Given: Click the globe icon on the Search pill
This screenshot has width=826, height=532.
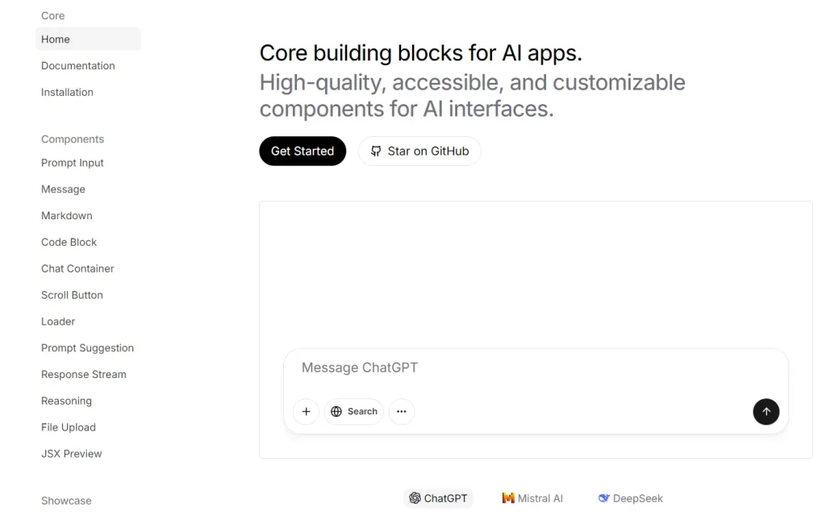Looking at the screenshot, I should 336,412.
